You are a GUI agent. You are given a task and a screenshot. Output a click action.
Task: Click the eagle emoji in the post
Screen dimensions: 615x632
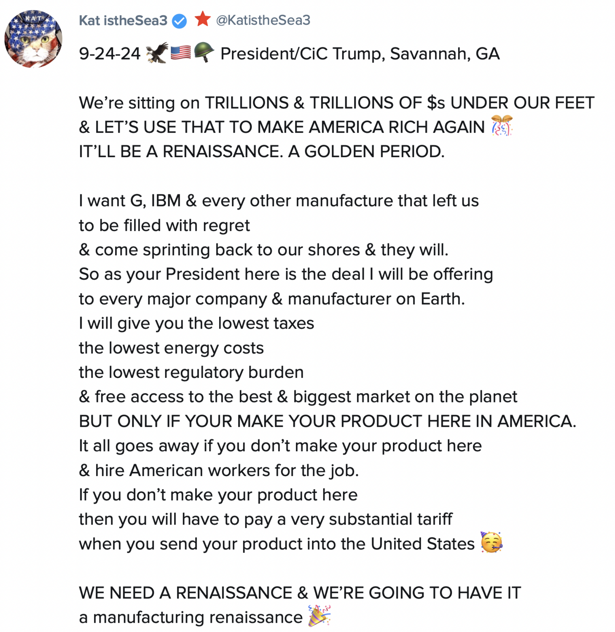(x=157, y=53)
